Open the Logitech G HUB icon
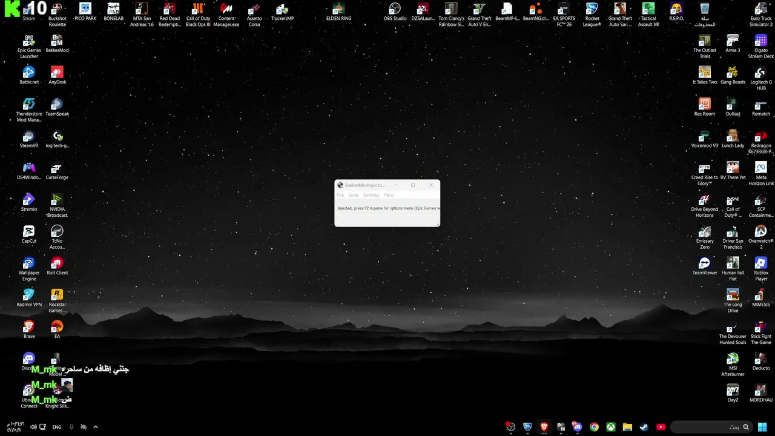 click(x=761, y=79)
